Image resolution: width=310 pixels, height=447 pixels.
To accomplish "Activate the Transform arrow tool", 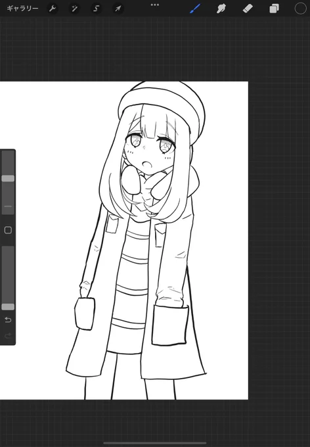I will pos(118,9).
